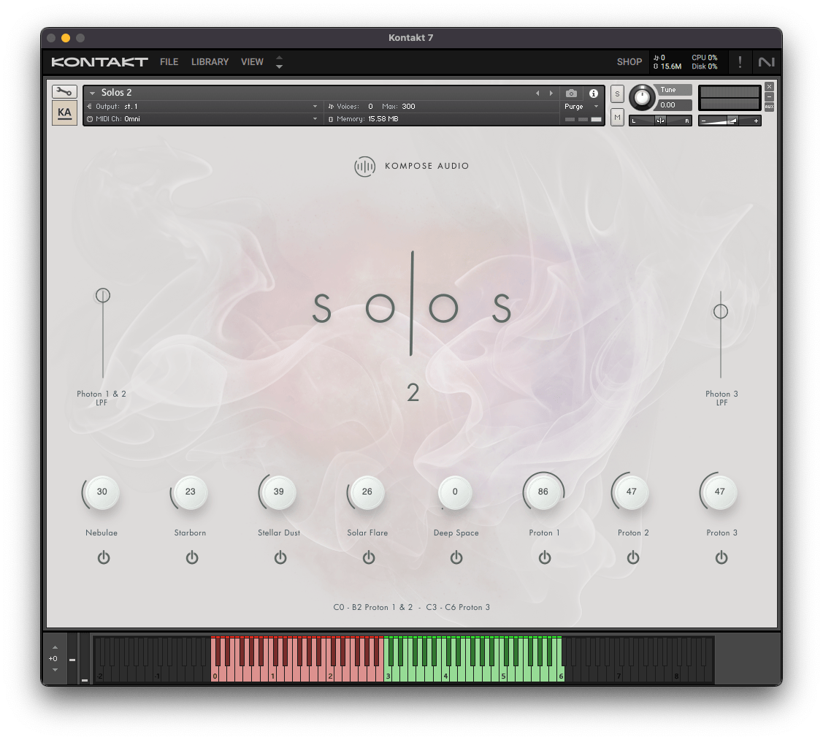The height and width of the screenshot is (740, 823).
Task: Open the camera snapshot view
Action: tap(571, 94)
